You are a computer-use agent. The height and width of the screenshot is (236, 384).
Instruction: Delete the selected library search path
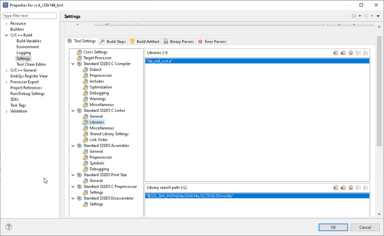coord(343,188)
